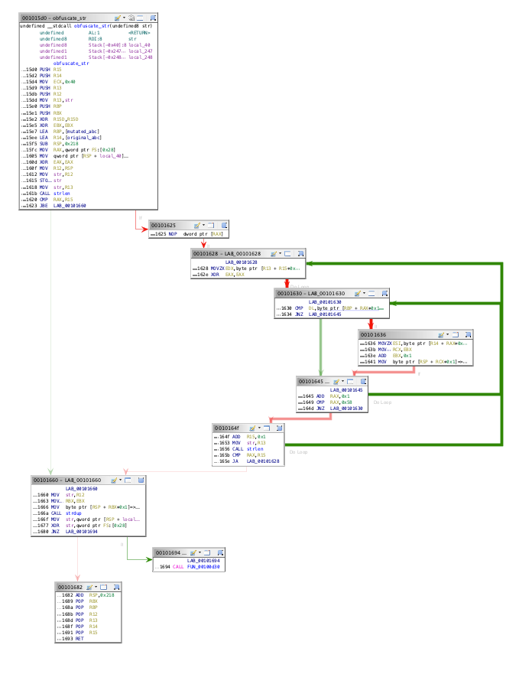Open color dropdown arrow on block 00101636
Viewport: 532px width, 674px height.
click(448, 334)
